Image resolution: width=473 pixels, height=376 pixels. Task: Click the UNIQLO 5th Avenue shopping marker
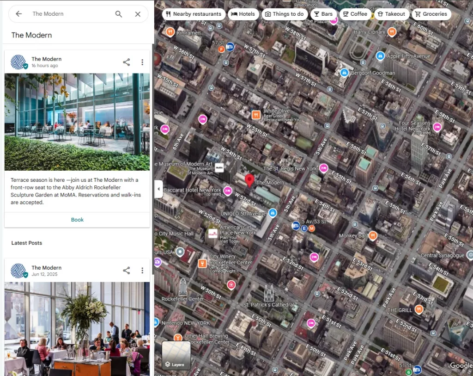click(x=273, y=213)
